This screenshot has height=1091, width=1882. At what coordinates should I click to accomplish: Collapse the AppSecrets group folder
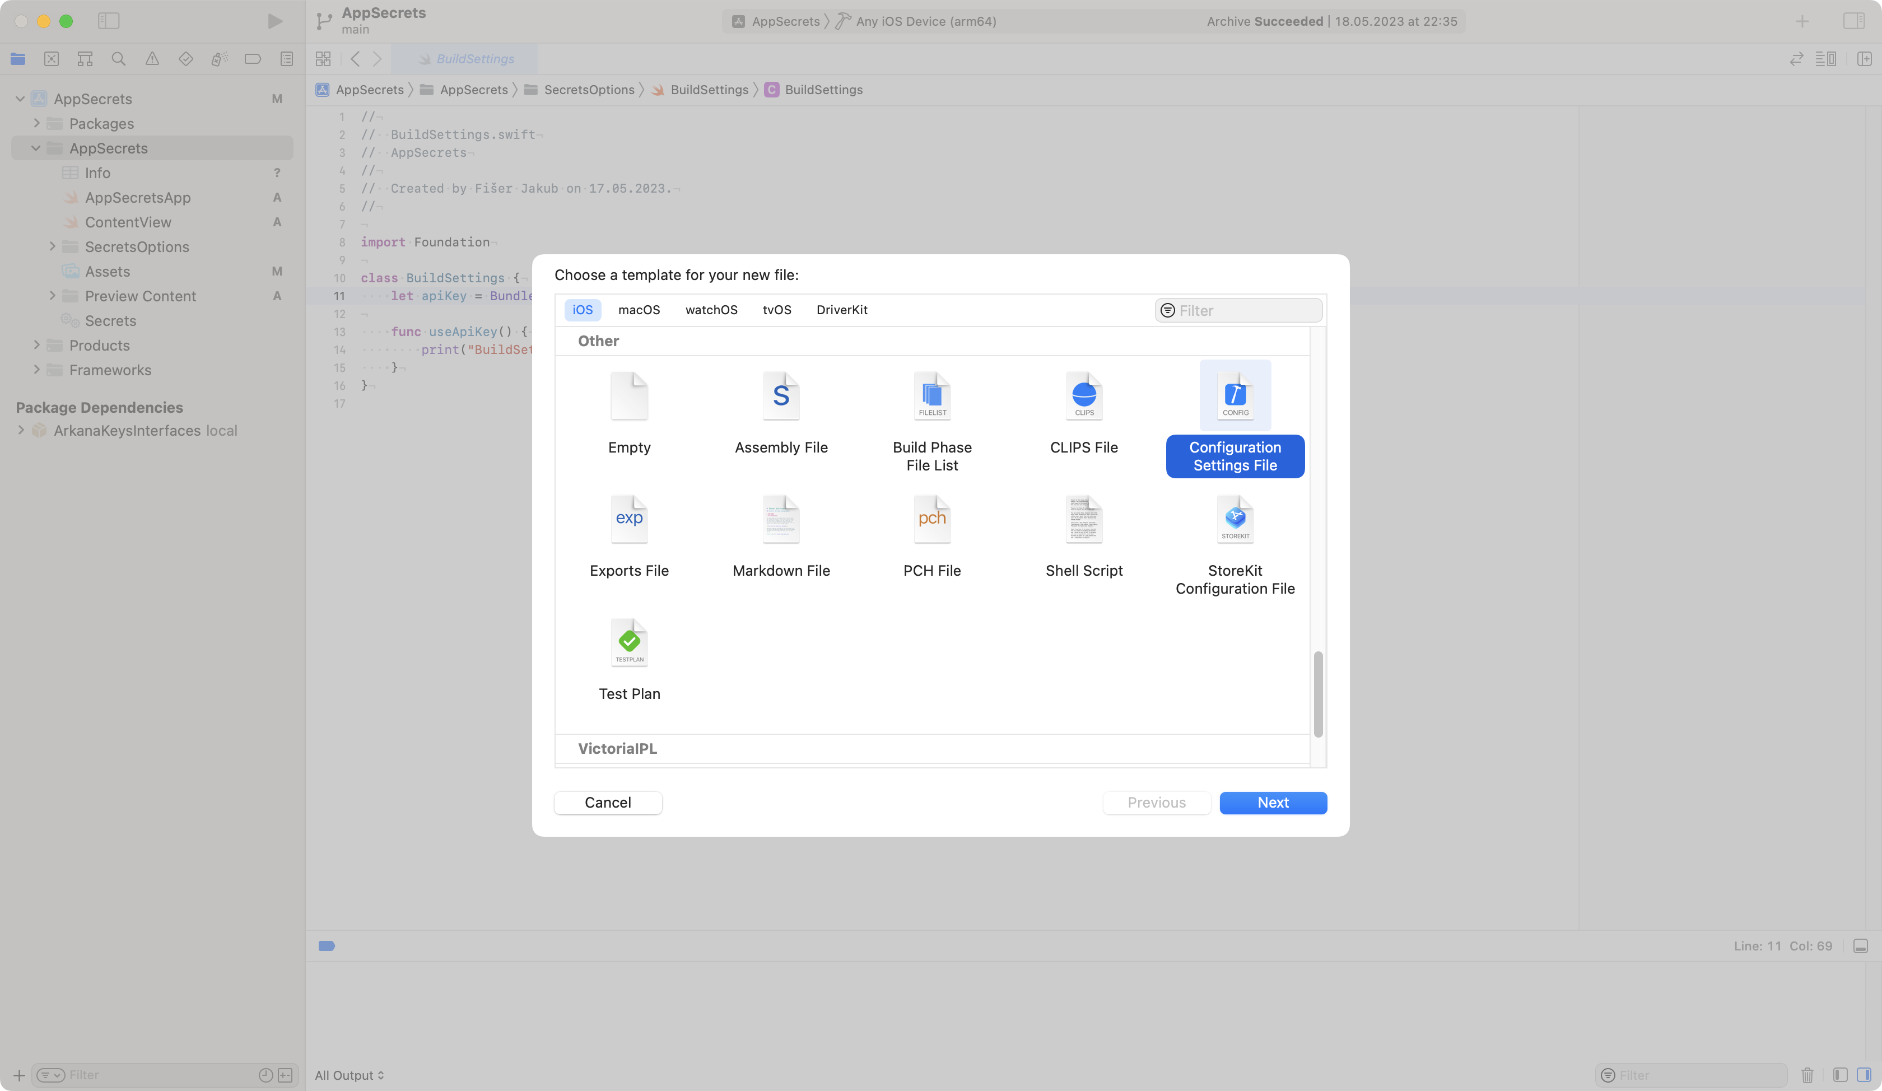coord(36,148)
